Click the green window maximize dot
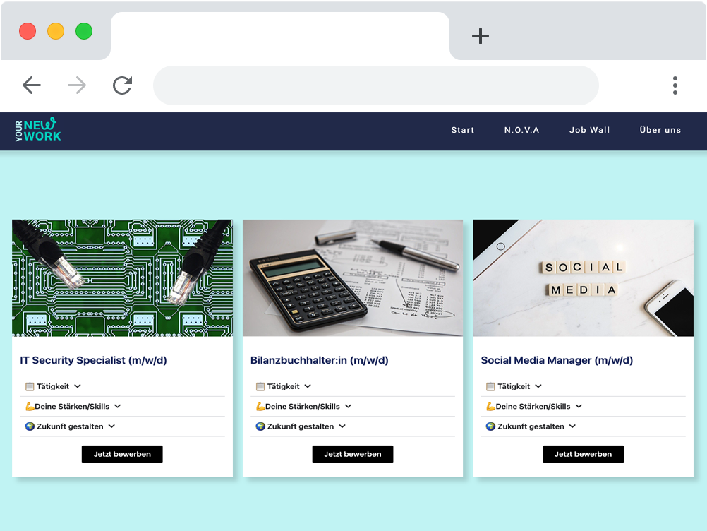 pos(84,31)
